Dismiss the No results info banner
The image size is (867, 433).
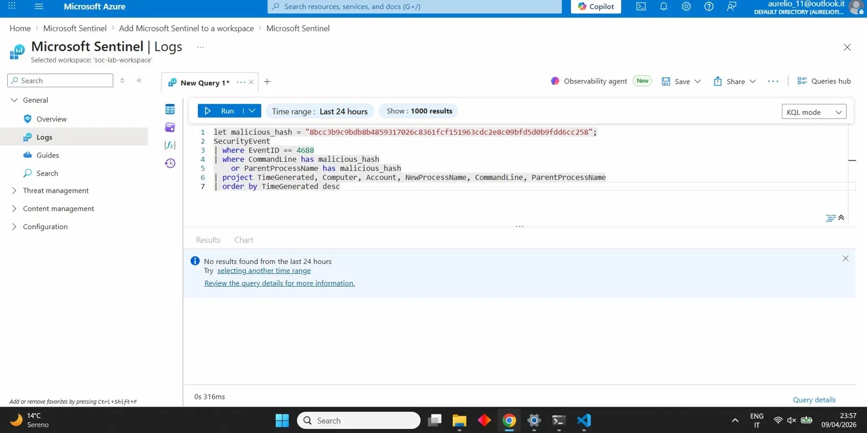(845, 258)
